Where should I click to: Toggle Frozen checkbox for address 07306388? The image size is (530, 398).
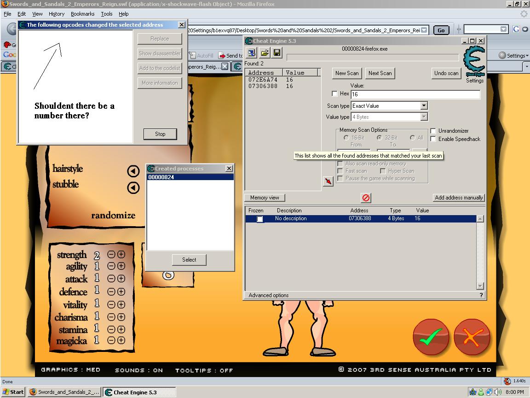[259, 219]
